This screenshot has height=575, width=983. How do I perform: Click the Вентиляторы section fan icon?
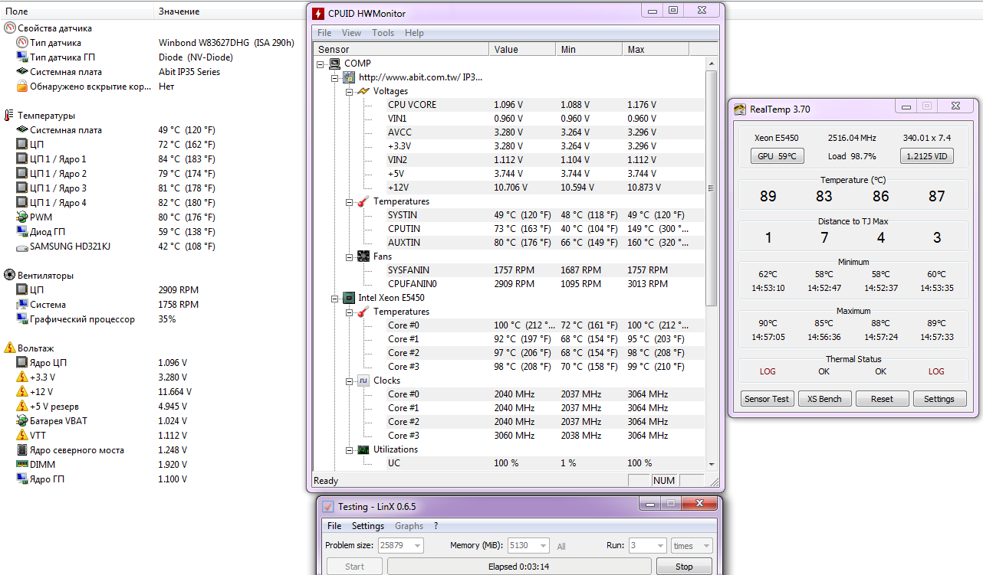9,276
